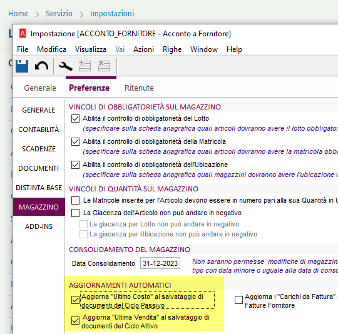Click the Undo arrow toolbar icon
Image resolution: width=338 pixels, height=334 pixels.
pos(41,66)
